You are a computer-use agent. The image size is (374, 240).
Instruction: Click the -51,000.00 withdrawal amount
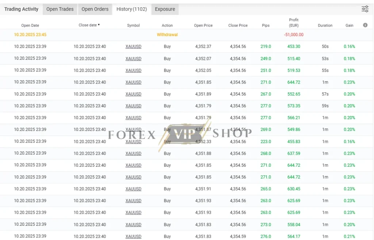294,35
